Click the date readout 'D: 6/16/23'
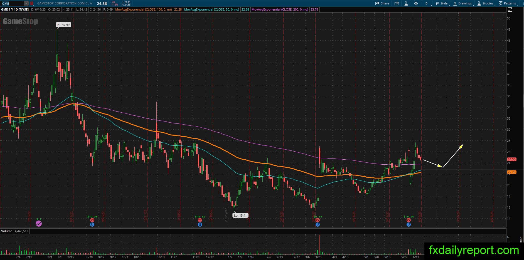Viewport: 524px width, 260px height. pos(38,9)
